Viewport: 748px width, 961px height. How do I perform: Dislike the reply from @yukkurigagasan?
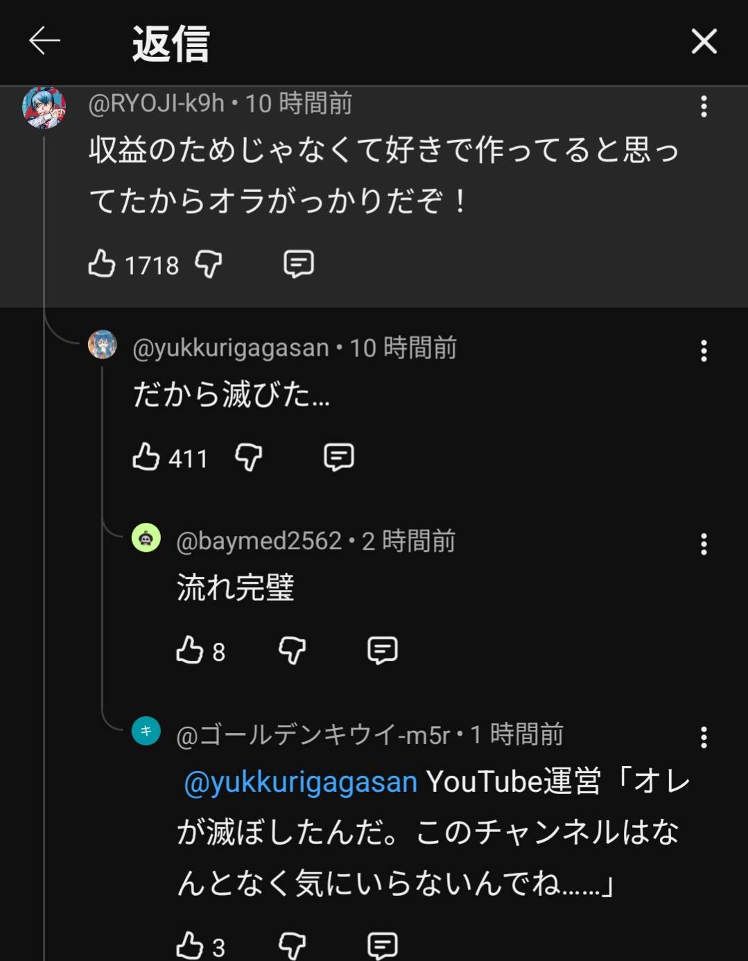248,457
